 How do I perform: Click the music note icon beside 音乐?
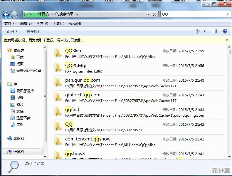13,125
